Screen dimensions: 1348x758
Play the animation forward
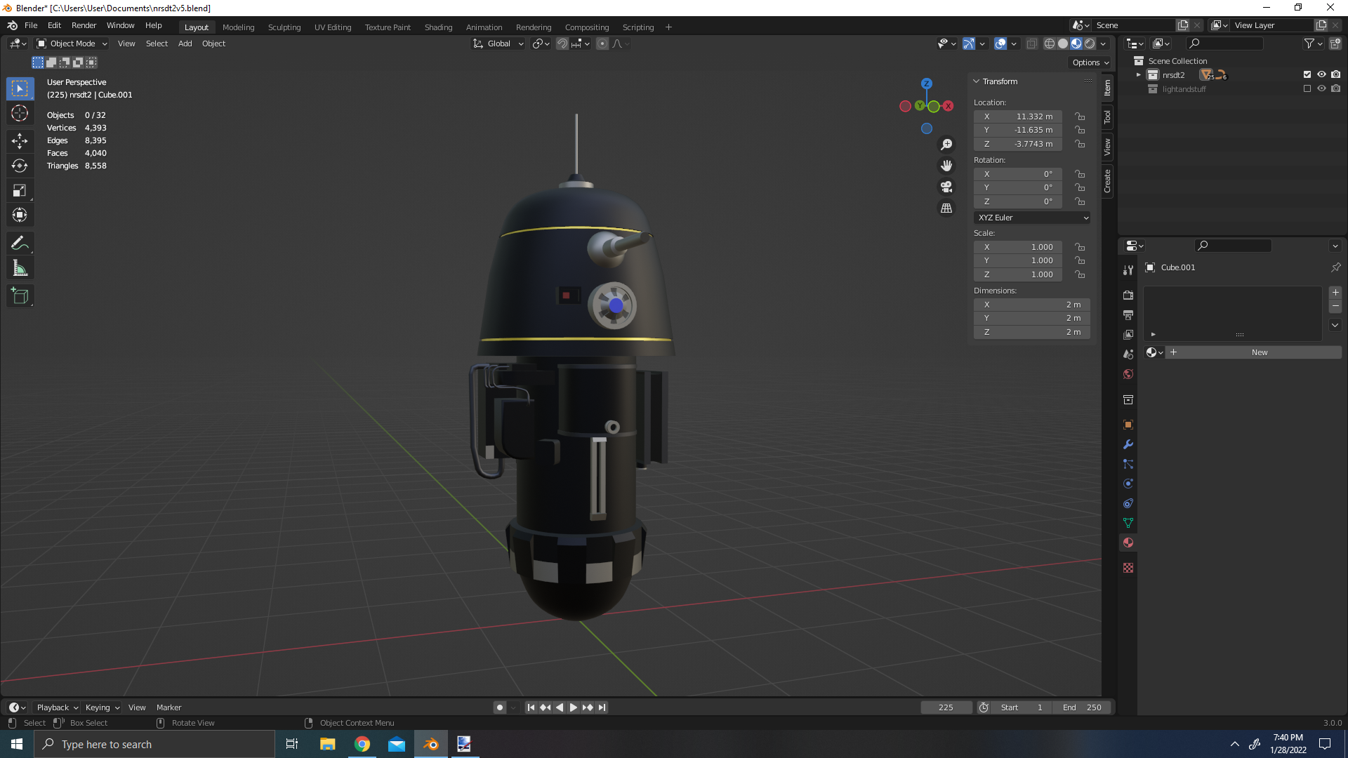click(x=573, y=707)
